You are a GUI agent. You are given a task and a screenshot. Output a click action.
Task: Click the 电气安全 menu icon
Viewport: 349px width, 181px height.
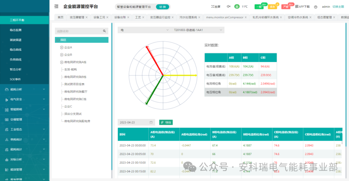coord(7,100)
